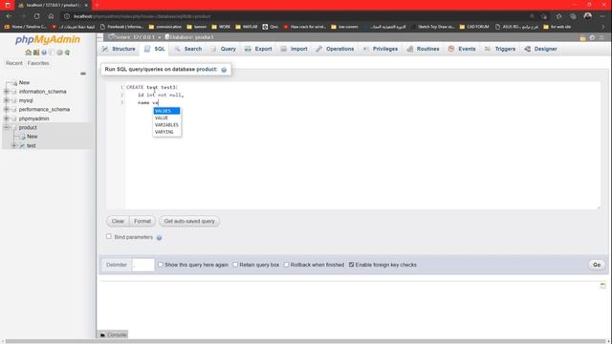Viewport: 612px width, 344px height.
Task: Click the Database: product breadcrumb link
Action: 189,37
